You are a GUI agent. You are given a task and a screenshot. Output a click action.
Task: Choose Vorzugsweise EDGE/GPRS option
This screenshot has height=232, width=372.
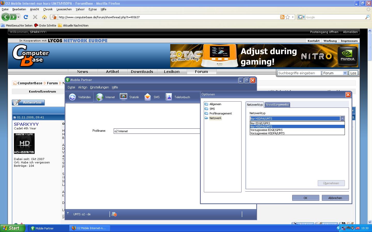tap(297, 130)
